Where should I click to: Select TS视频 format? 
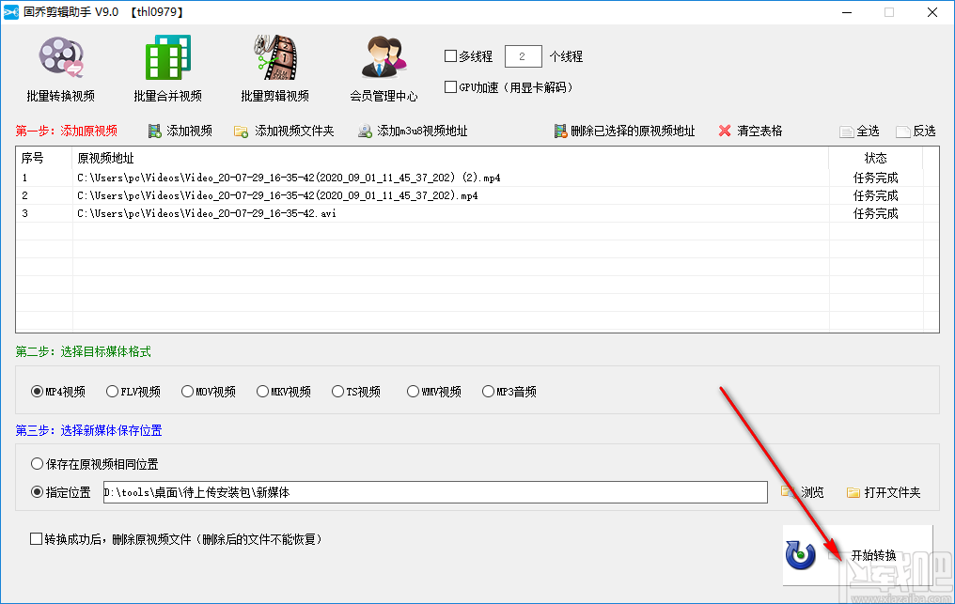[x=356, y=392]
